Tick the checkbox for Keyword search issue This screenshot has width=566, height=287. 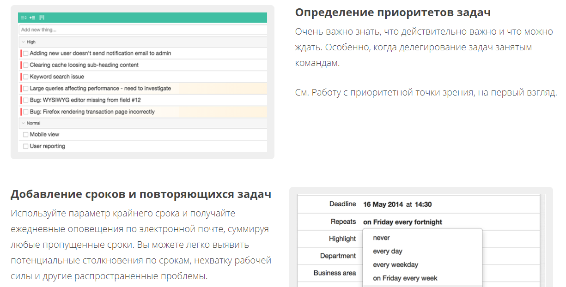point(25,77)
